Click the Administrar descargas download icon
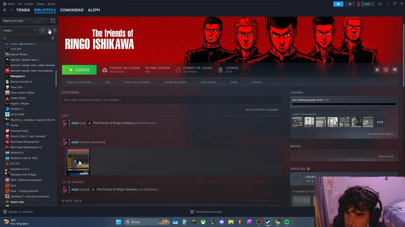The height and width of the screenshot is (227, 405). coord(192,212)
